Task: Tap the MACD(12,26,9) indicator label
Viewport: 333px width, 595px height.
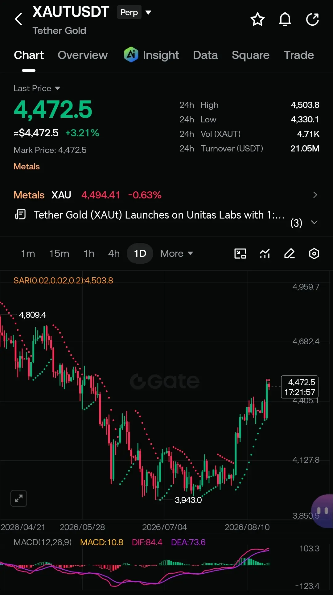Action: coord(43,542)
